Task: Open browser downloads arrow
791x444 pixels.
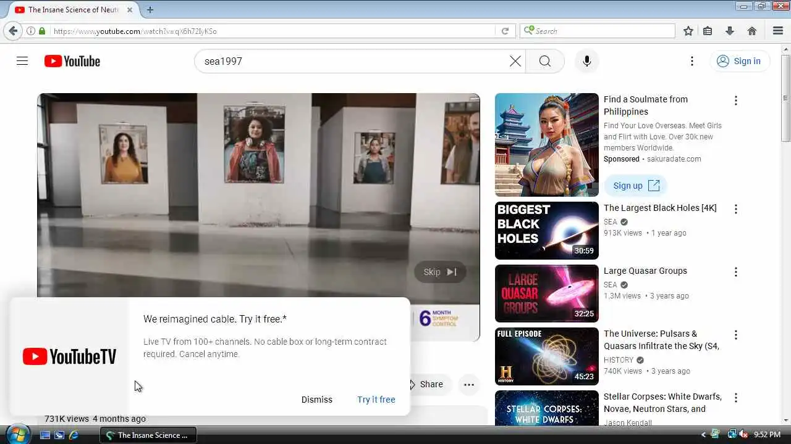Action: pos(730,31)
